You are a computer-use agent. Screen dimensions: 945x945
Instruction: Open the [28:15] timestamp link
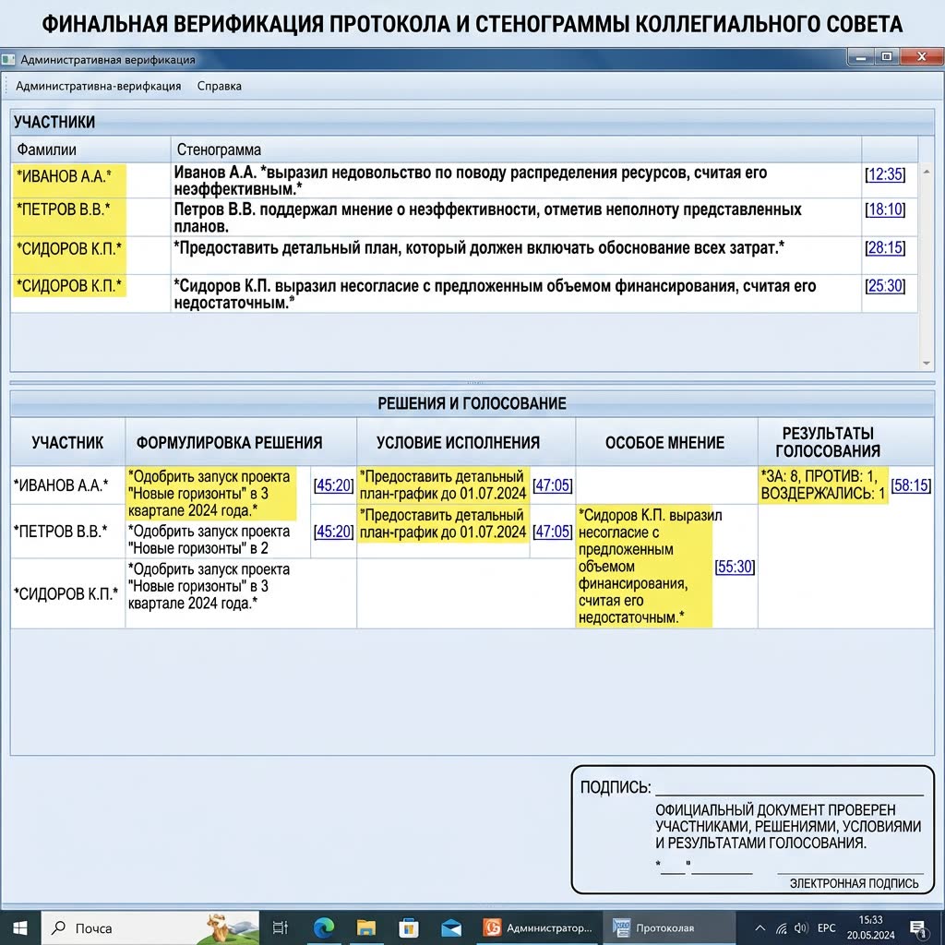[885, 247]
